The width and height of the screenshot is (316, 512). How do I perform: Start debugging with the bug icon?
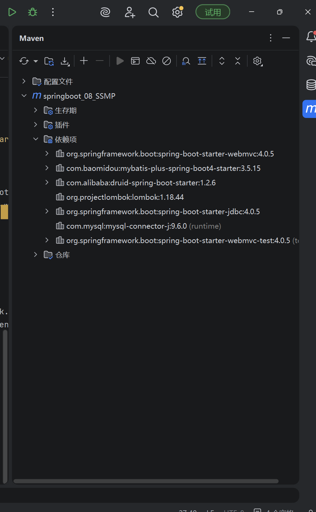click(33, 12)
